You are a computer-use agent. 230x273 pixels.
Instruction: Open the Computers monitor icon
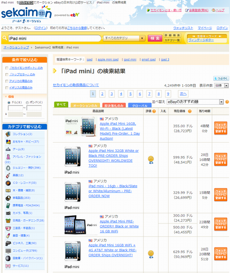pyautogui.click(x=8, y=251)
